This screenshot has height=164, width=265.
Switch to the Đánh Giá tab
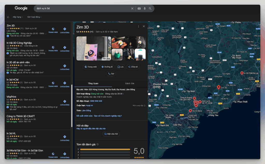click(x=129, y=83)
